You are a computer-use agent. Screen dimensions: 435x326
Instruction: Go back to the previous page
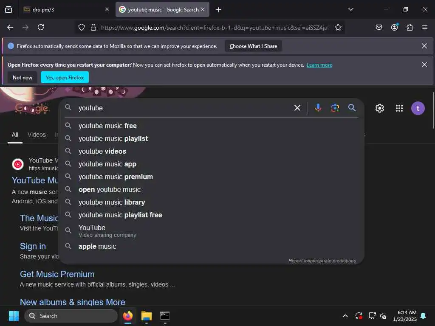point(10,27)
